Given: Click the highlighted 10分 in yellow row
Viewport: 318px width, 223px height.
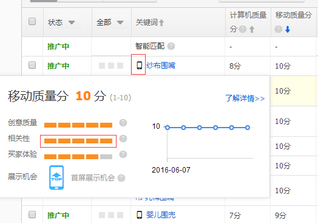Looking at the screenshot, I should click(283, 91).
